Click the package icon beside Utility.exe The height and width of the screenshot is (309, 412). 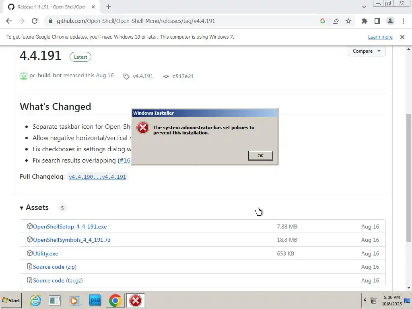[x=30, y=253]
